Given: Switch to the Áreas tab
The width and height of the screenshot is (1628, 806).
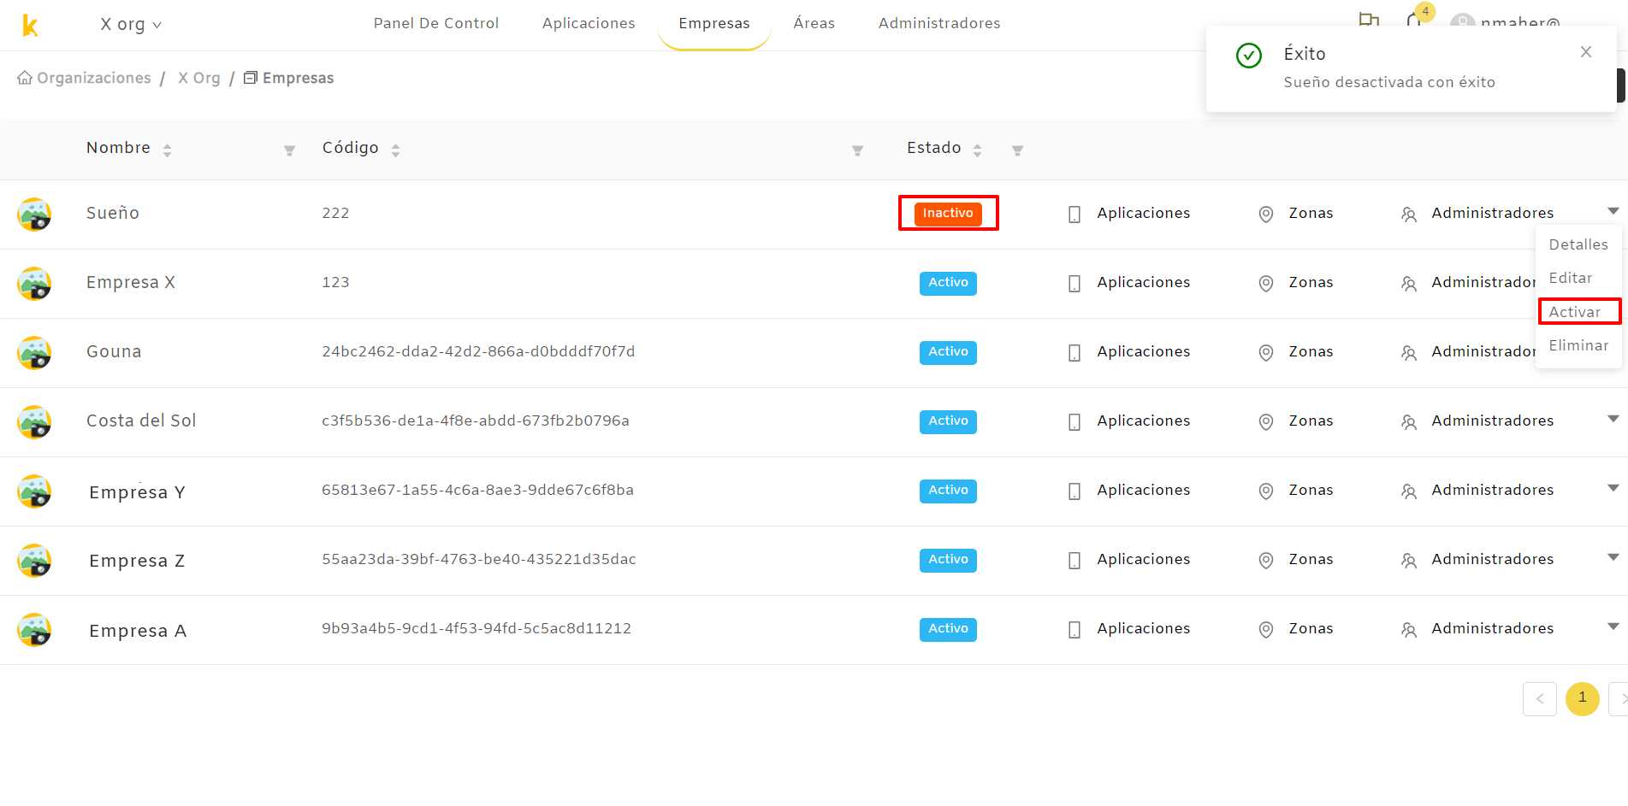Looking at the screenshot, I should pos(814,24).
